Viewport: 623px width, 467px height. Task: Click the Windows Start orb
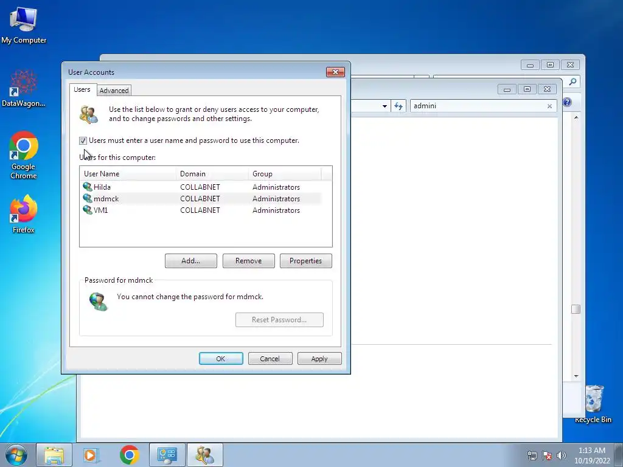[x=16, y=455]
